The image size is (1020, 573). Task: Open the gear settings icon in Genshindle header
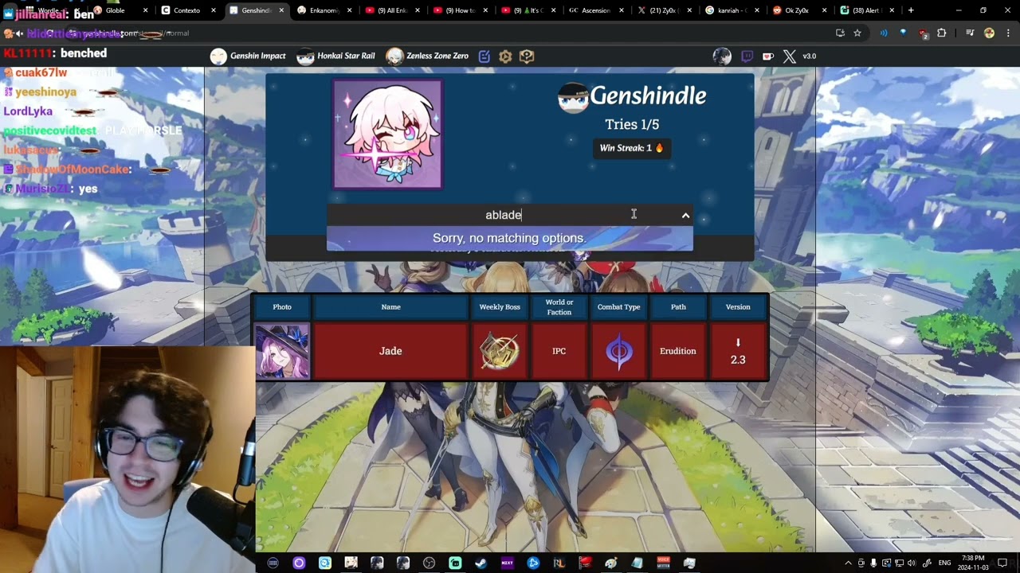click(505, 57)
